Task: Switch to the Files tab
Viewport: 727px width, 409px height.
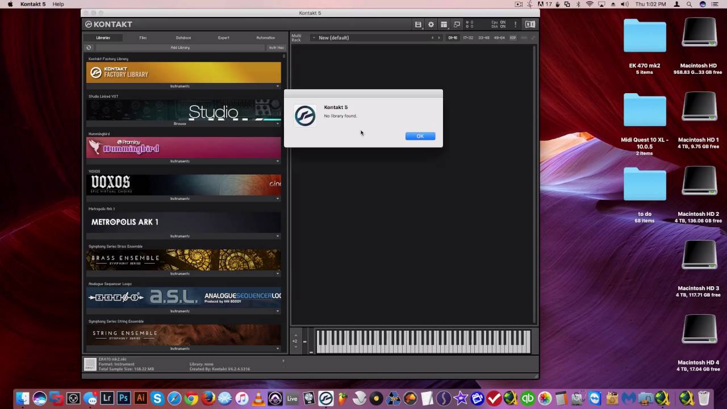Action: (143, 37)
